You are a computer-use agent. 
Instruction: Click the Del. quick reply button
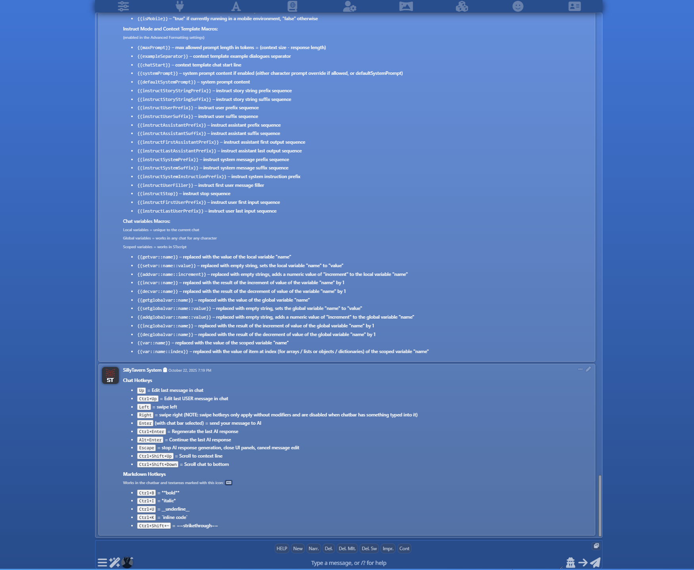pyautogui.click(x=329, y=549)
